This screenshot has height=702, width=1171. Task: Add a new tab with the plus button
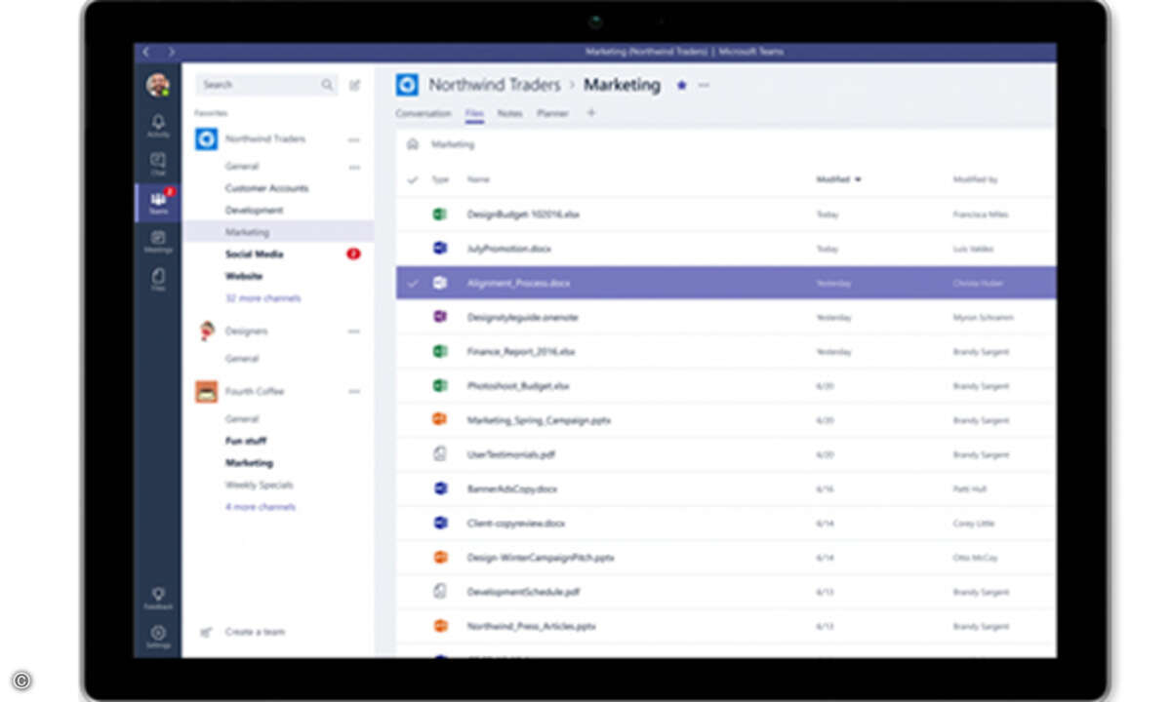pyautogui.click(x=590, y=113)
